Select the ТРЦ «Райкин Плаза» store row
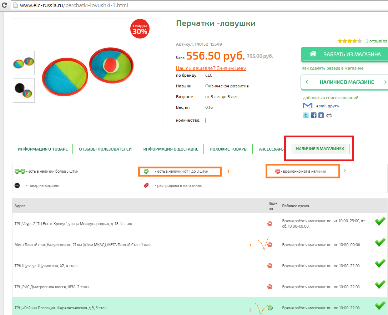The image size is (388, 315). coord(200,306)
